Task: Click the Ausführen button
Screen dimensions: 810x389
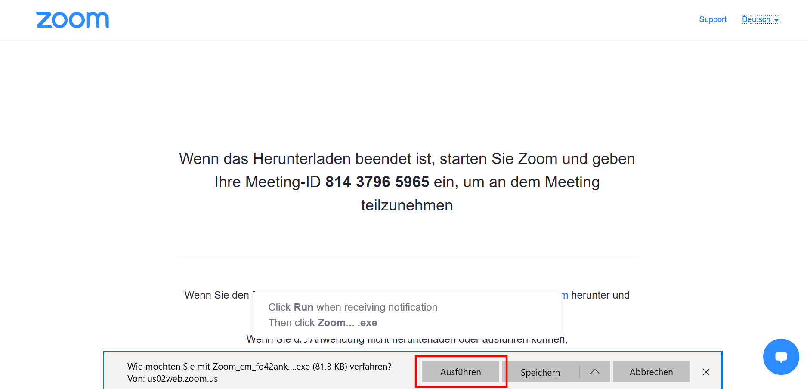Action: pos(460,372)
